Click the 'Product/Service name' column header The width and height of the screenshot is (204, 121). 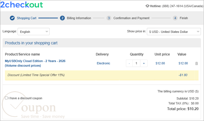[x=22, y=54]
